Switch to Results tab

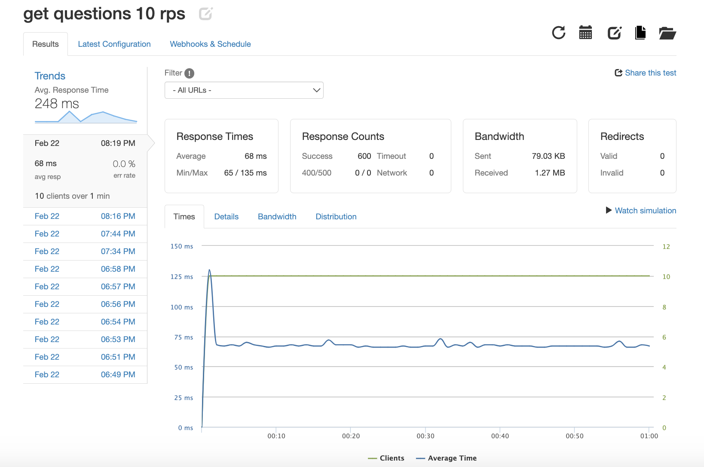click(46, 44)
